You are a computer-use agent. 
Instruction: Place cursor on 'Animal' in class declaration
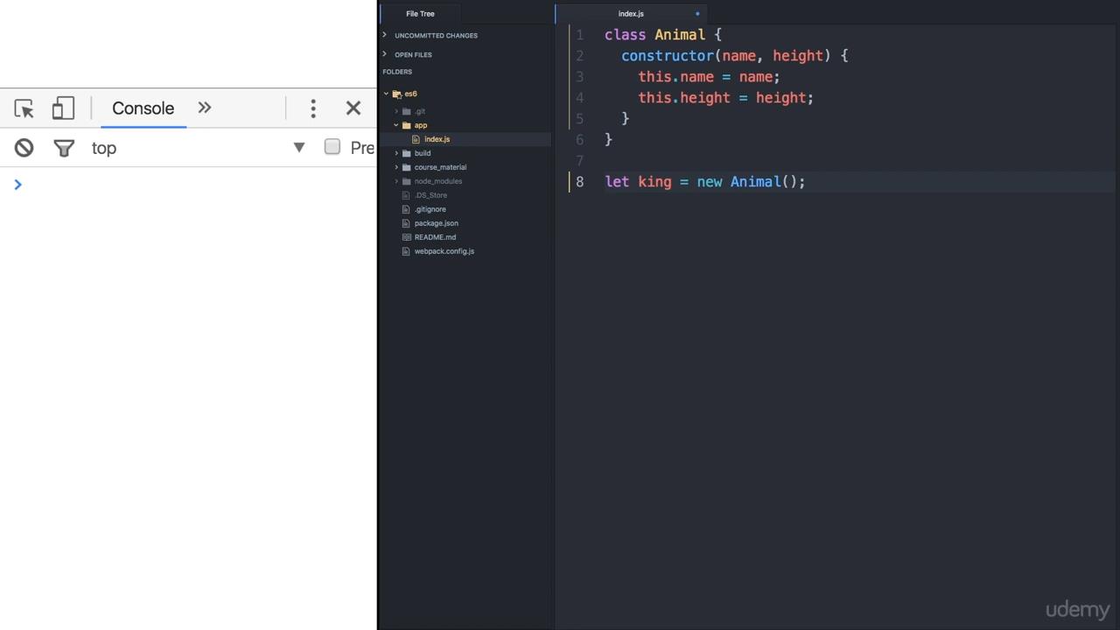click(680, 35)
